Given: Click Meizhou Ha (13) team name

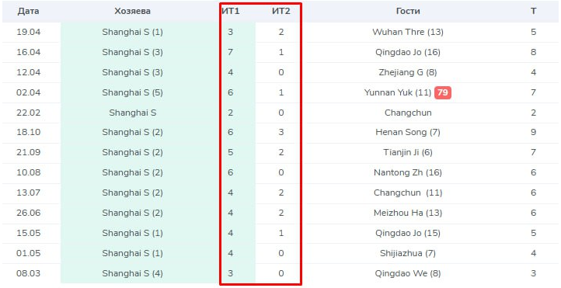Looking at the screenshot, I should pos(408,213).
